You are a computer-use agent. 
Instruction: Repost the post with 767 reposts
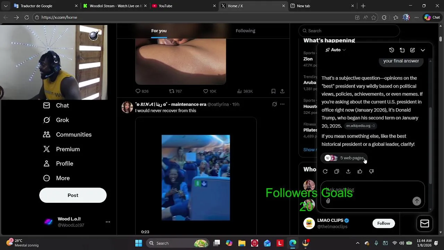coord(175,91)
